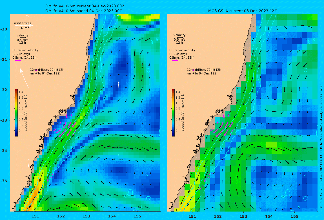Click the 0 tick on left colorbar
This screenshot has height=220, width=324.
(x=20, y=130)
